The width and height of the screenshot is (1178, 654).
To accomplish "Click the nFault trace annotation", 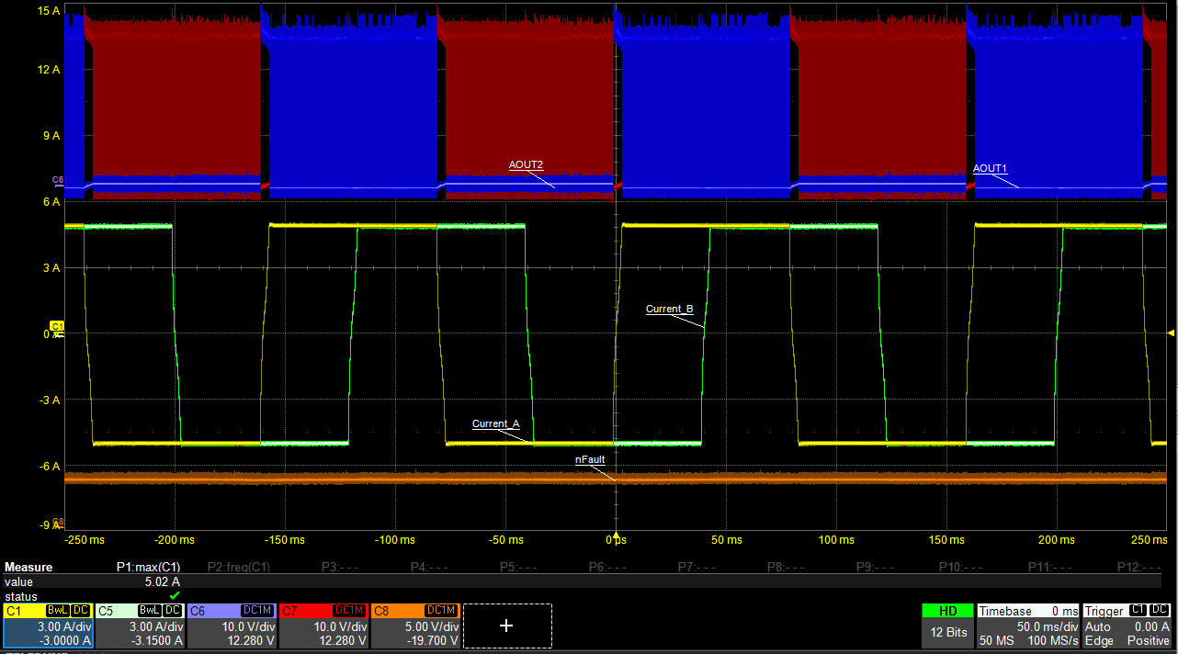I will tap(590, 459).
